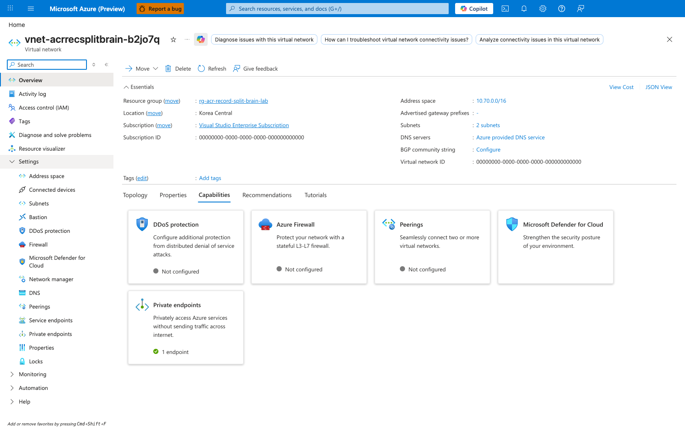Expand the Monitoring section
The width and height of the screenshot is (685, 428).
tap(12, 374)
